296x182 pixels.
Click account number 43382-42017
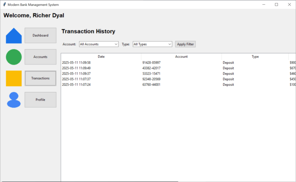click(151, 68)
